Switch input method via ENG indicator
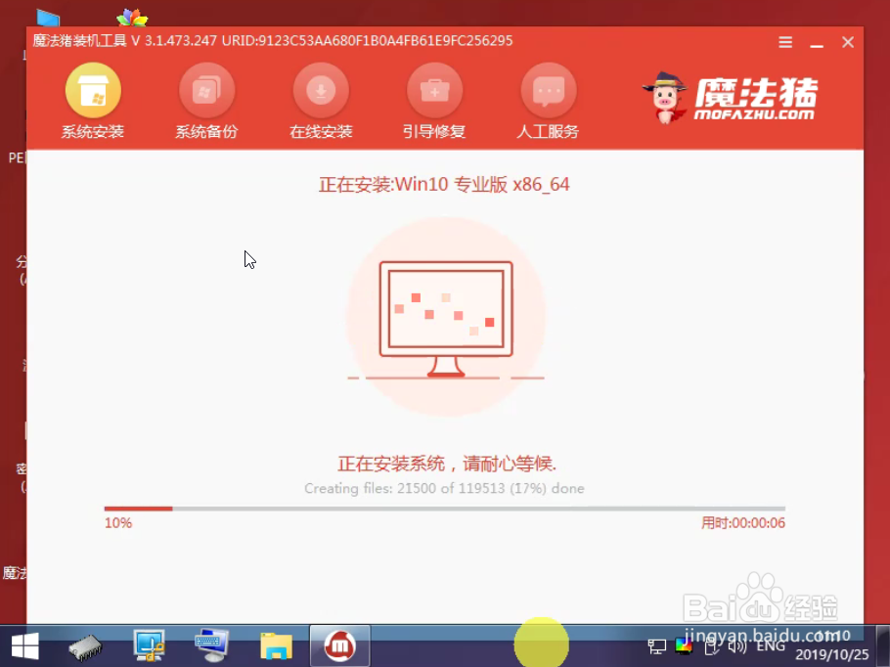Screen dimensions: 890x667 pos(772,646)
